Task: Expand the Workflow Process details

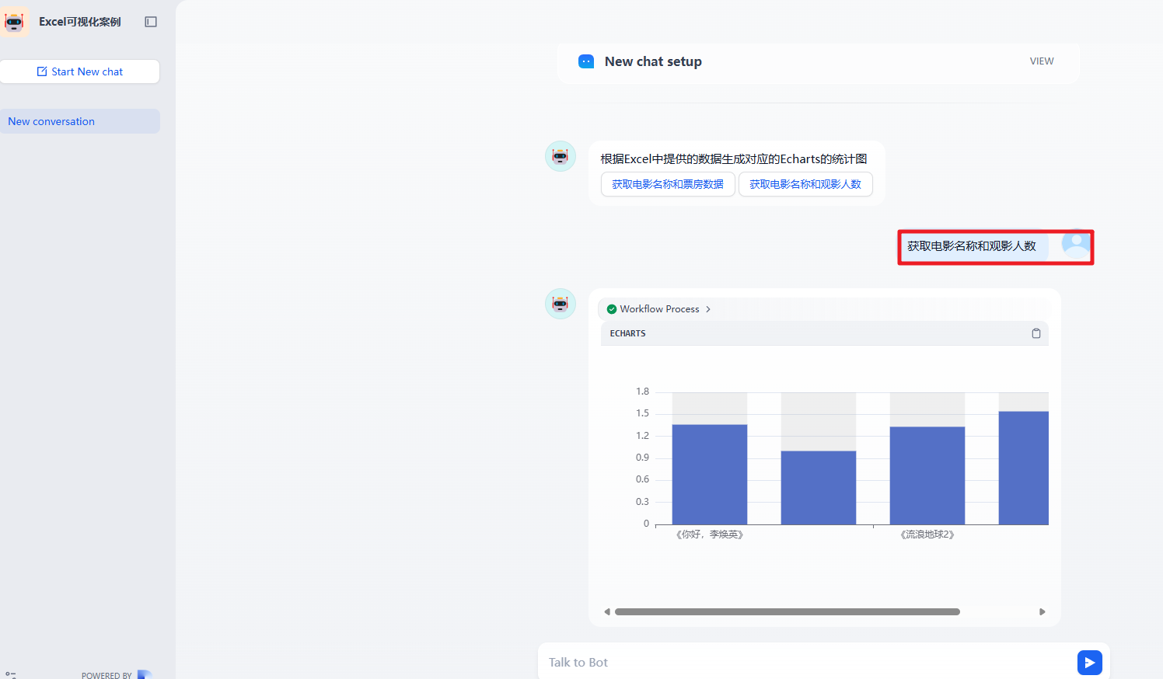Action: [x=659, y=309]
